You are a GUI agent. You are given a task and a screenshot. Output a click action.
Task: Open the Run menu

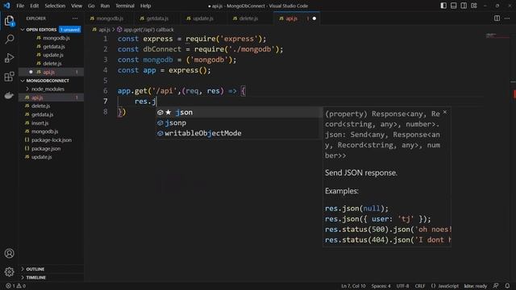105,6
